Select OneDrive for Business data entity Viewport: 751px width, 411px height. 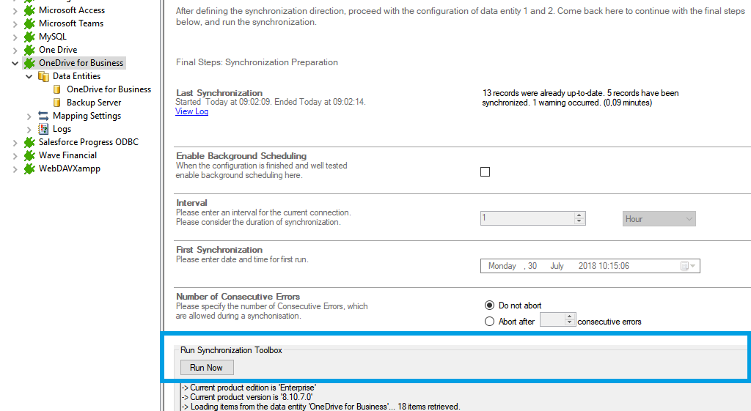pos(109,89)
